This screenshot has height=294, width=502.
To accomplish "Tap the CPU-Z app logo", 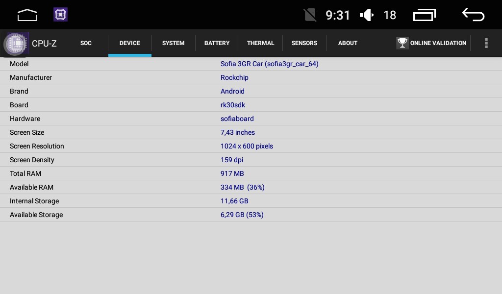I will coord(16,43).
